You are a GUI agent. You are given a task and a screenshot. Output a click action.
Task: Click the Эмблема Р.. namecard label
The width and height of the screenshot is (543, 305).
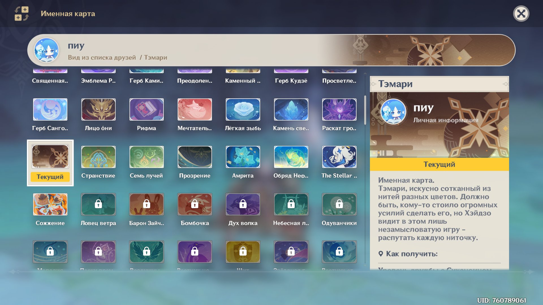[x=98, y=81]
